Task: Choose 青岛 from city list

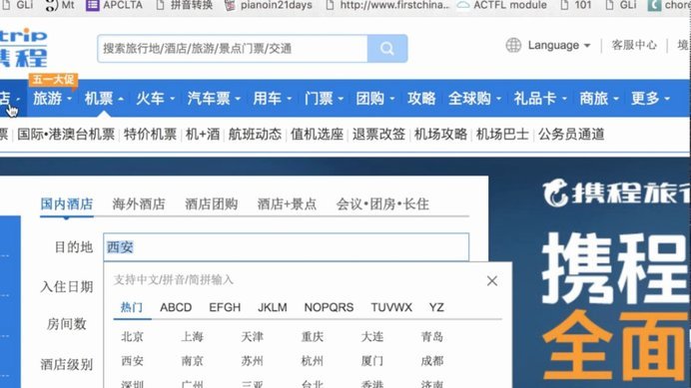Action: (431, 337)
